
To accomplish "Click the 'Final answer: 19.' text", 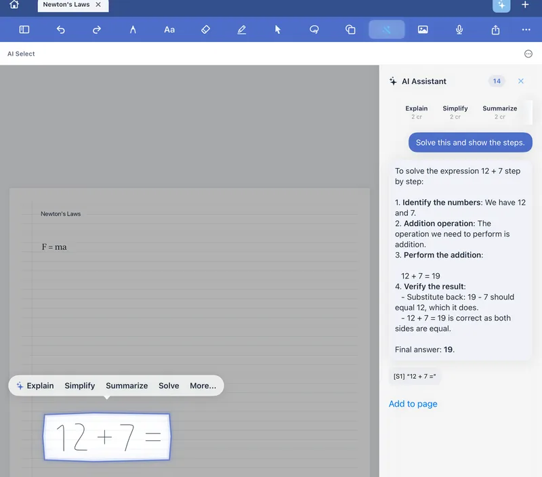I will click(x=425, y=350).
